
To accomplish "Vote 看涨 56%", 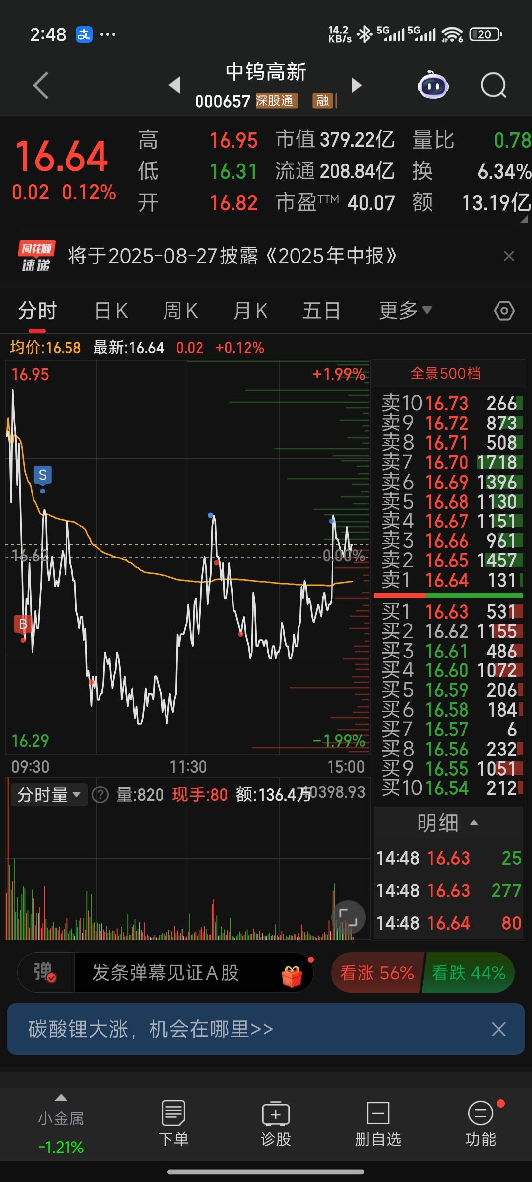I will click(377, 973).
